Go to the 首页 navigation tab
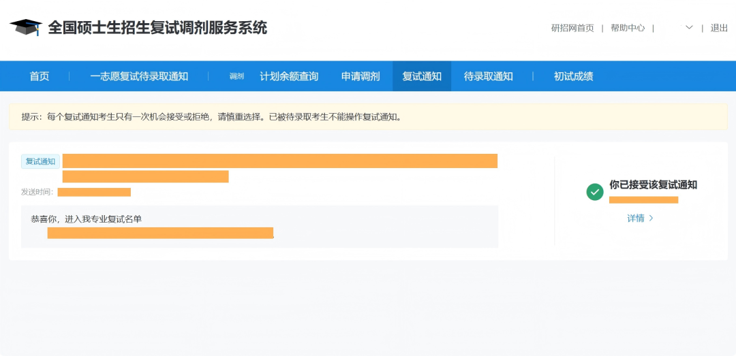This screenshot has height=356, width=736. (x=40, y=76)
